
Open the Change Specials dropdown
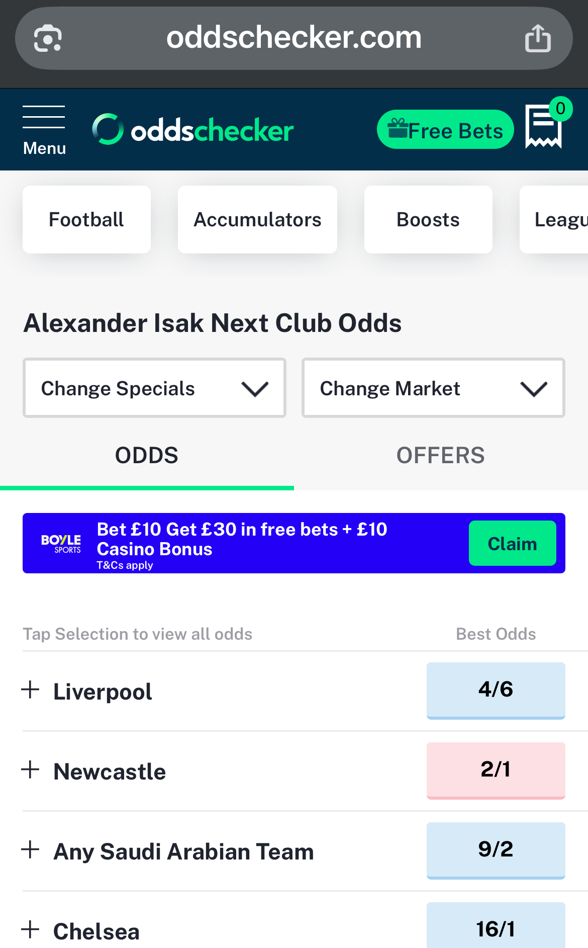[x=154, y=388]
